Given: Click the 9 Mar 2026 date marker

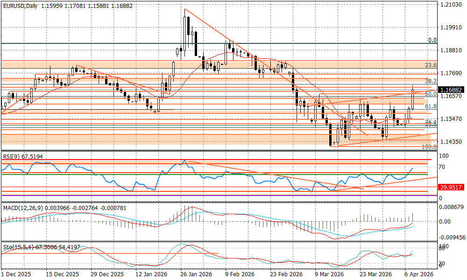Looking at the screenshot, I should click(x=329, y=275).
